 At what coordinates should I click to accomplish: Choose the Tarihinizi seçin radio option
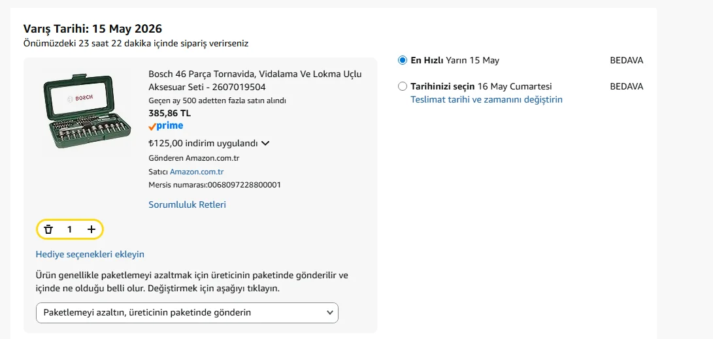click(403, 86)
